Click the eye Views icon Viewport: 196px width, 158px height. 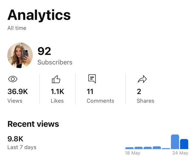[x=12, y=79]
